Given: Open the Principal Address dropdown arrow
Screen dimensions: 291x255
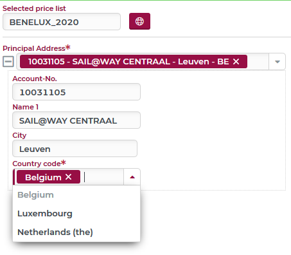Looking at the screenshot, I should pyautogui.click(x=278, y=62).
